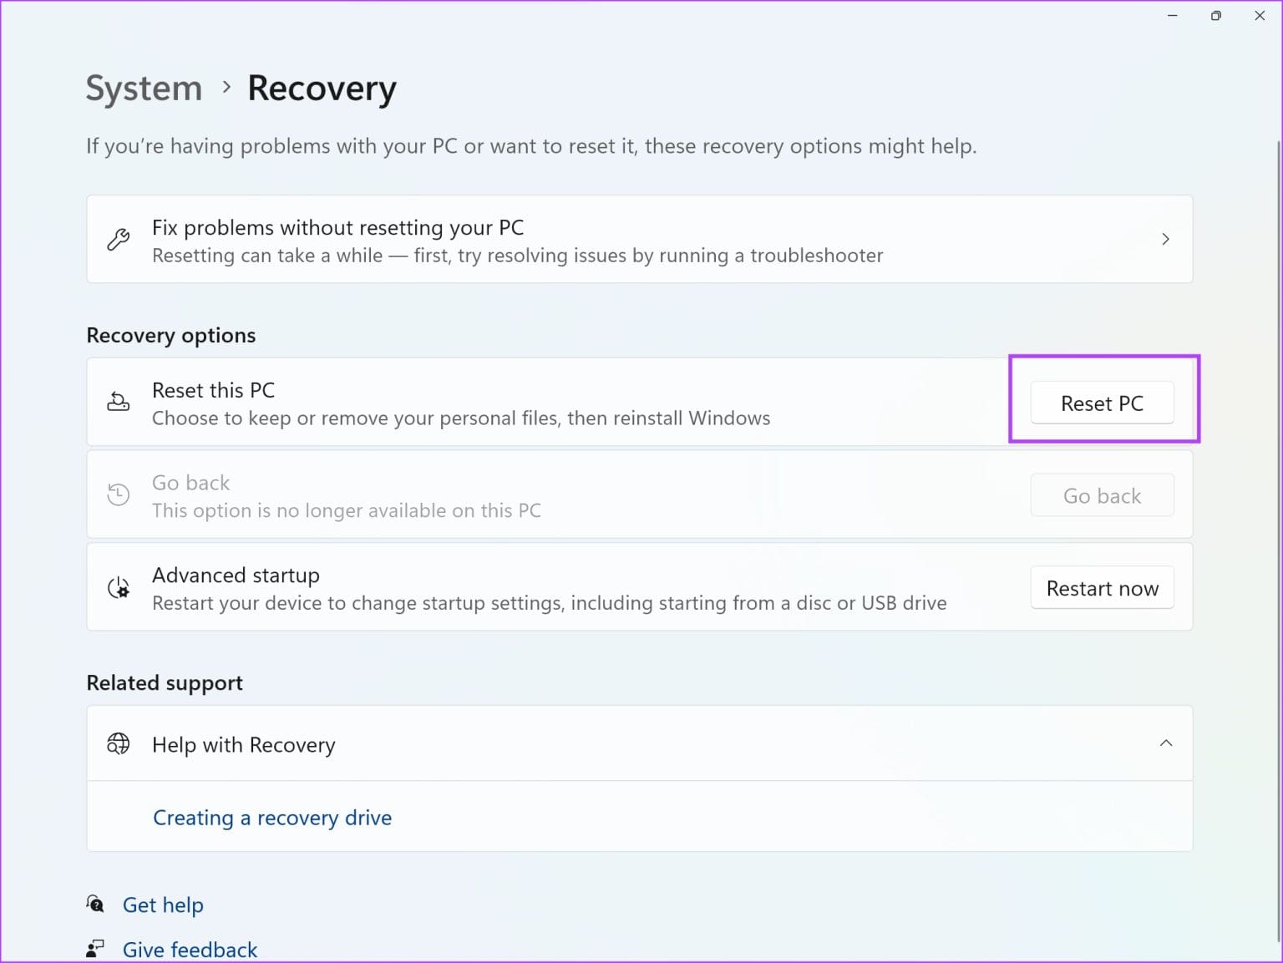
Task: Click the wrench troubleshooter icon
Action: [x=117, y=240]
